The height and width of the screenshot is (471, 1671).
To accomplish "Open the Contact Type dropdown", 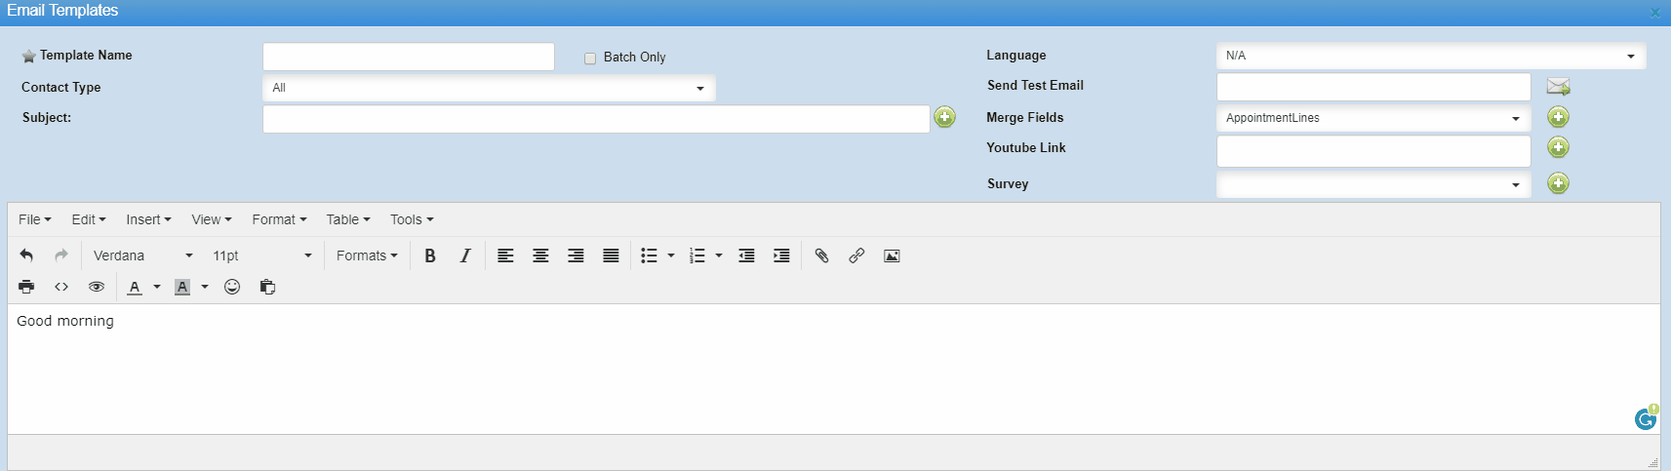I will 489,88.
